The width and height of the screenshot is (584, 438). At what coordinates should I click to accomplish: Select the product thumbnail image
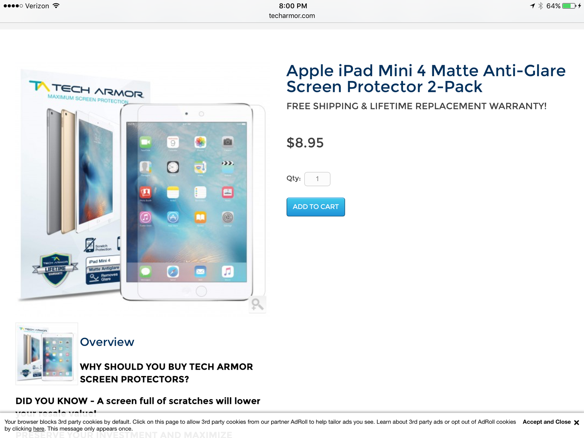[x=47, y=354]
